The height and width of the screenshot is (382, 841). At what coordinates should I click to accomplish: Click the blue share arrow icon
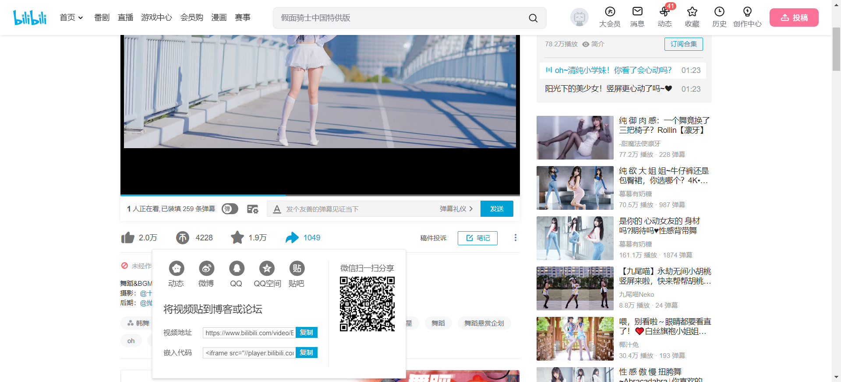click(292, 238)
